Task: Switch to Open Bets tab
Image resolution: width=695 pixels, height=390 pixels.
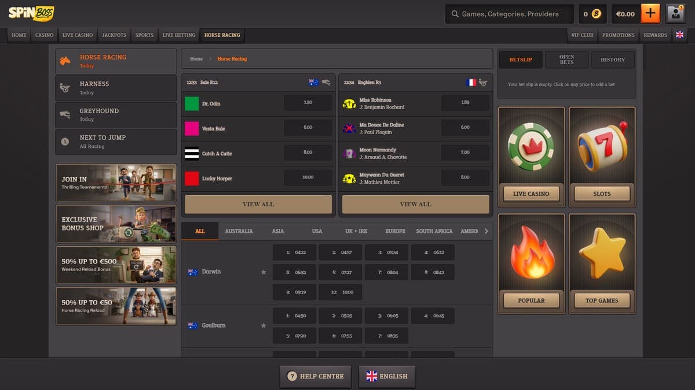Action: [x=566, y=60]
